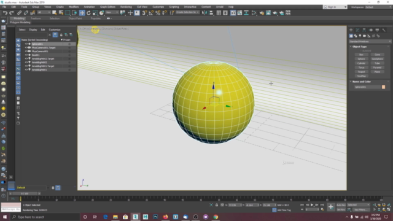Click the Scene Explorer search field
This screenshot has height=221, width=393.
click(x=32, y=34)
